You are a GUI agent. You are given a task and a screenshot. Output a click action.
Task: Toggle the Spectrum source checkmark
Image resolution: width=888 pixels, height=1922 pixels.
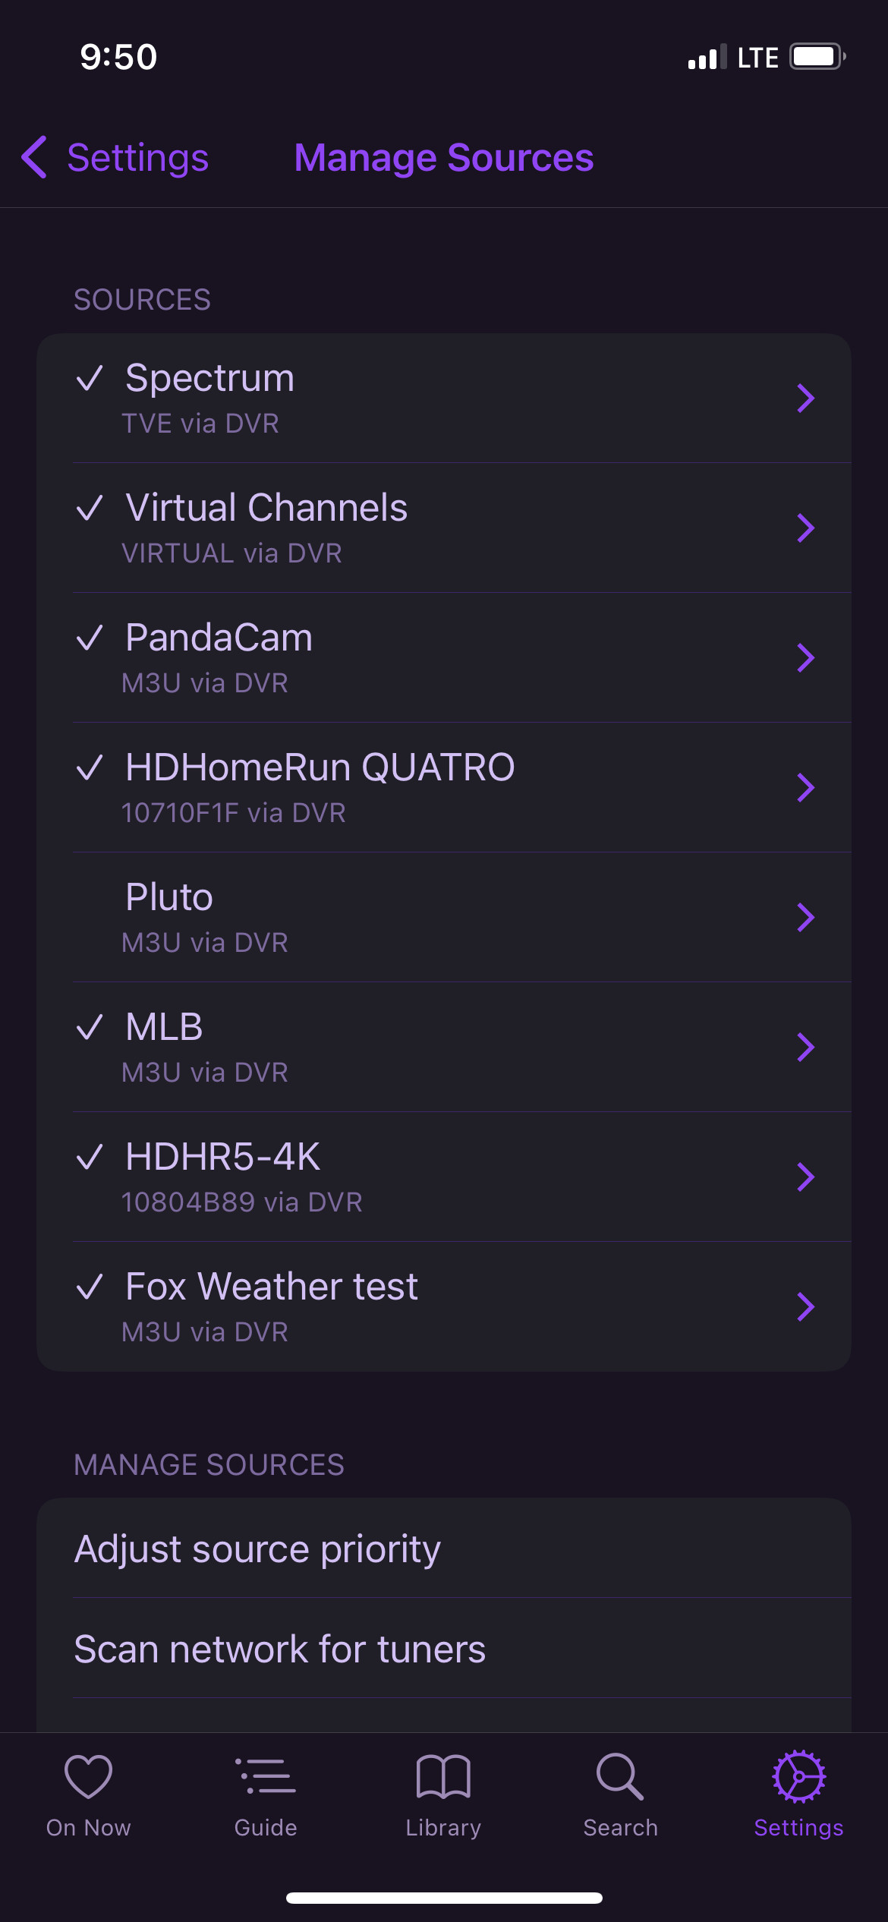click(x=90, y=378)
